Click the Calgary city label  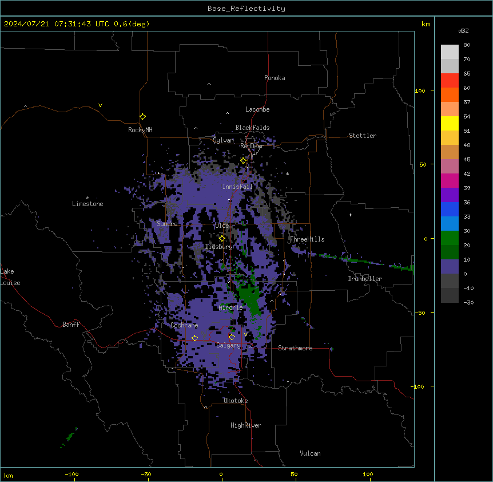point(229,345)
